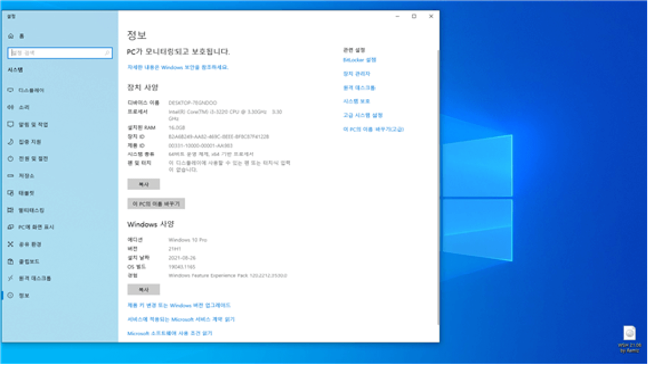This screenshot has width=650, height=365.
Task: Click the Windows 사양 section heading
Action: [151, 225]
